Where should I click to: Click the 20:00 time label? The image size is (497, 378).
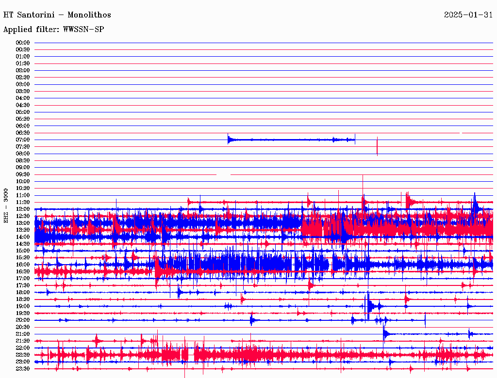coord(23,320)
